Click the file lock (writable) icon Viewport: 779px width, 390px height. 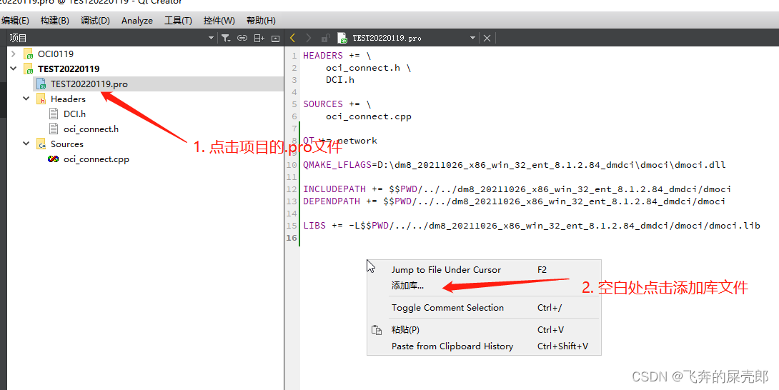[325, 38]
